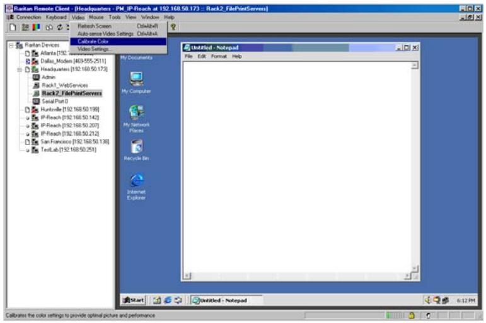Click Untitled - Notepad taskbar button

pos(226,300)
